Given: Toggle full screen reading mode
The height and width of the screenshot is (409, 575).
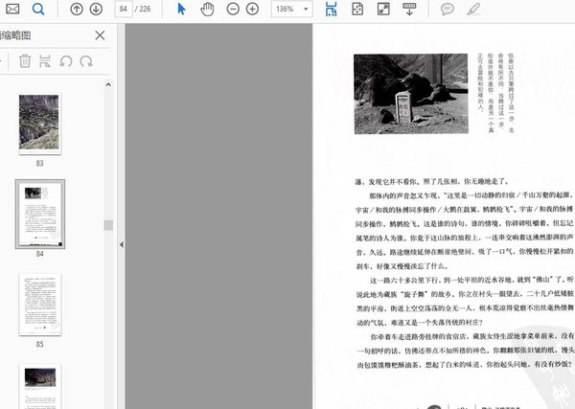Looking at the screenshot, I should 382,10.
